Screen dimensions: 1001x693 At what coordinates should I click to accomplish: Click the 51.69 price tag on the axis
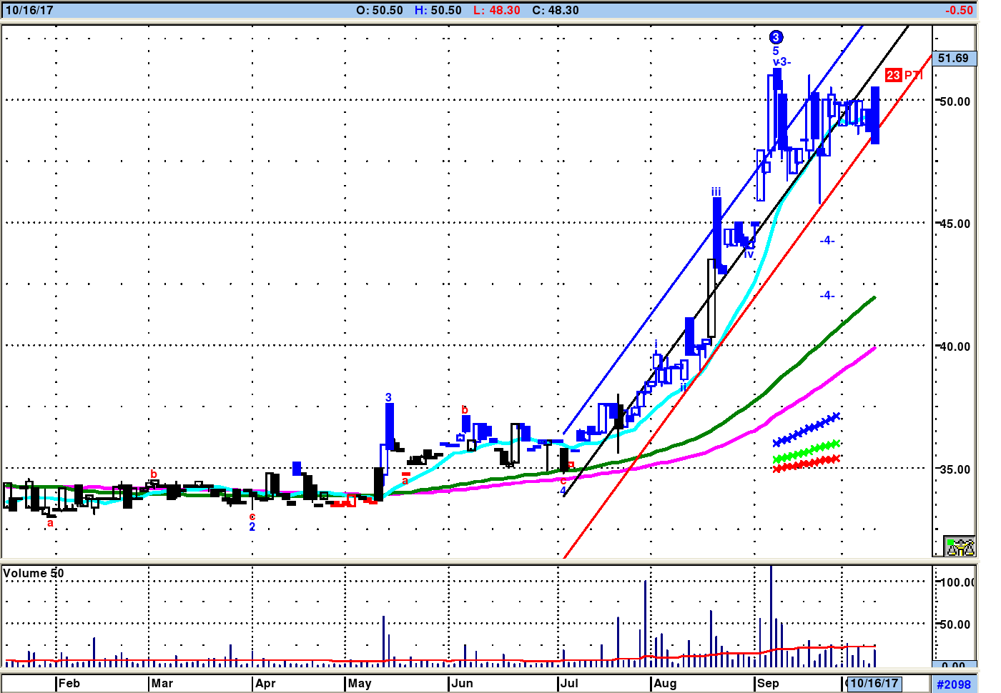[x=953, y=59]
